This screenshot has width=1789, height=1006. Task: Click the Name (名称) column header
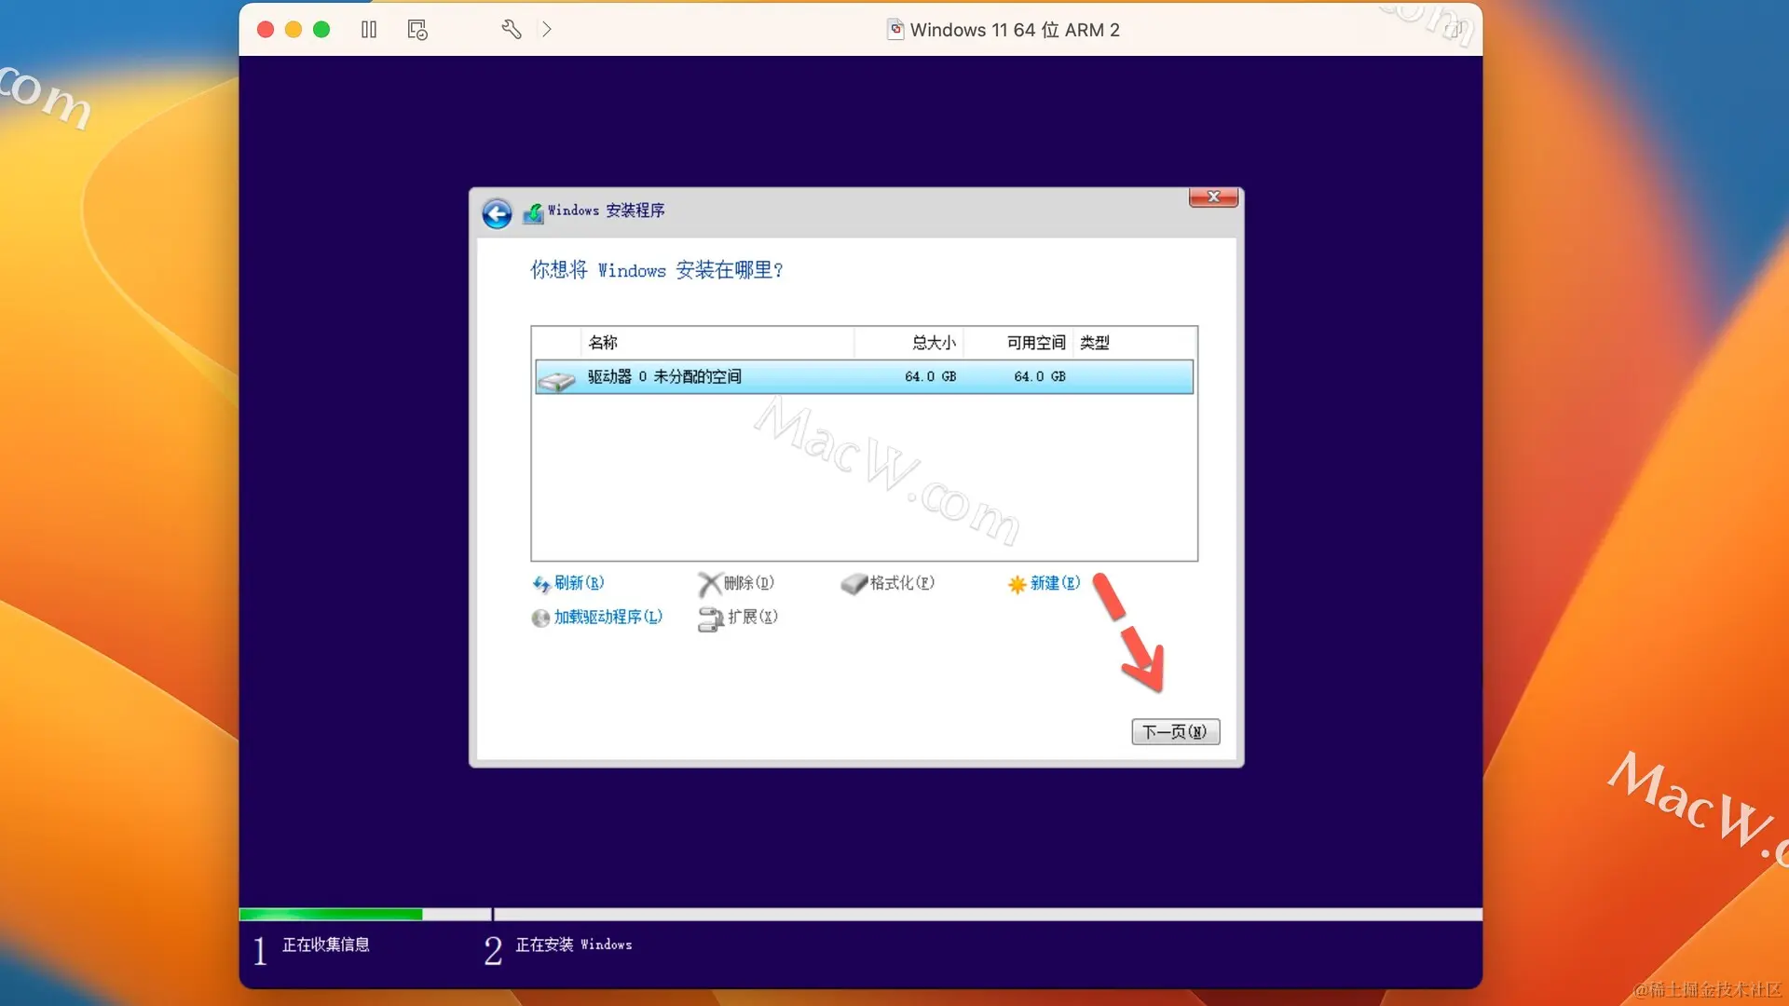pos(603,343)
